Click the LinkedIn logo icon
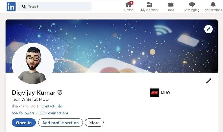The width and height of the screenshot is (223, 132). pos(11,7)
